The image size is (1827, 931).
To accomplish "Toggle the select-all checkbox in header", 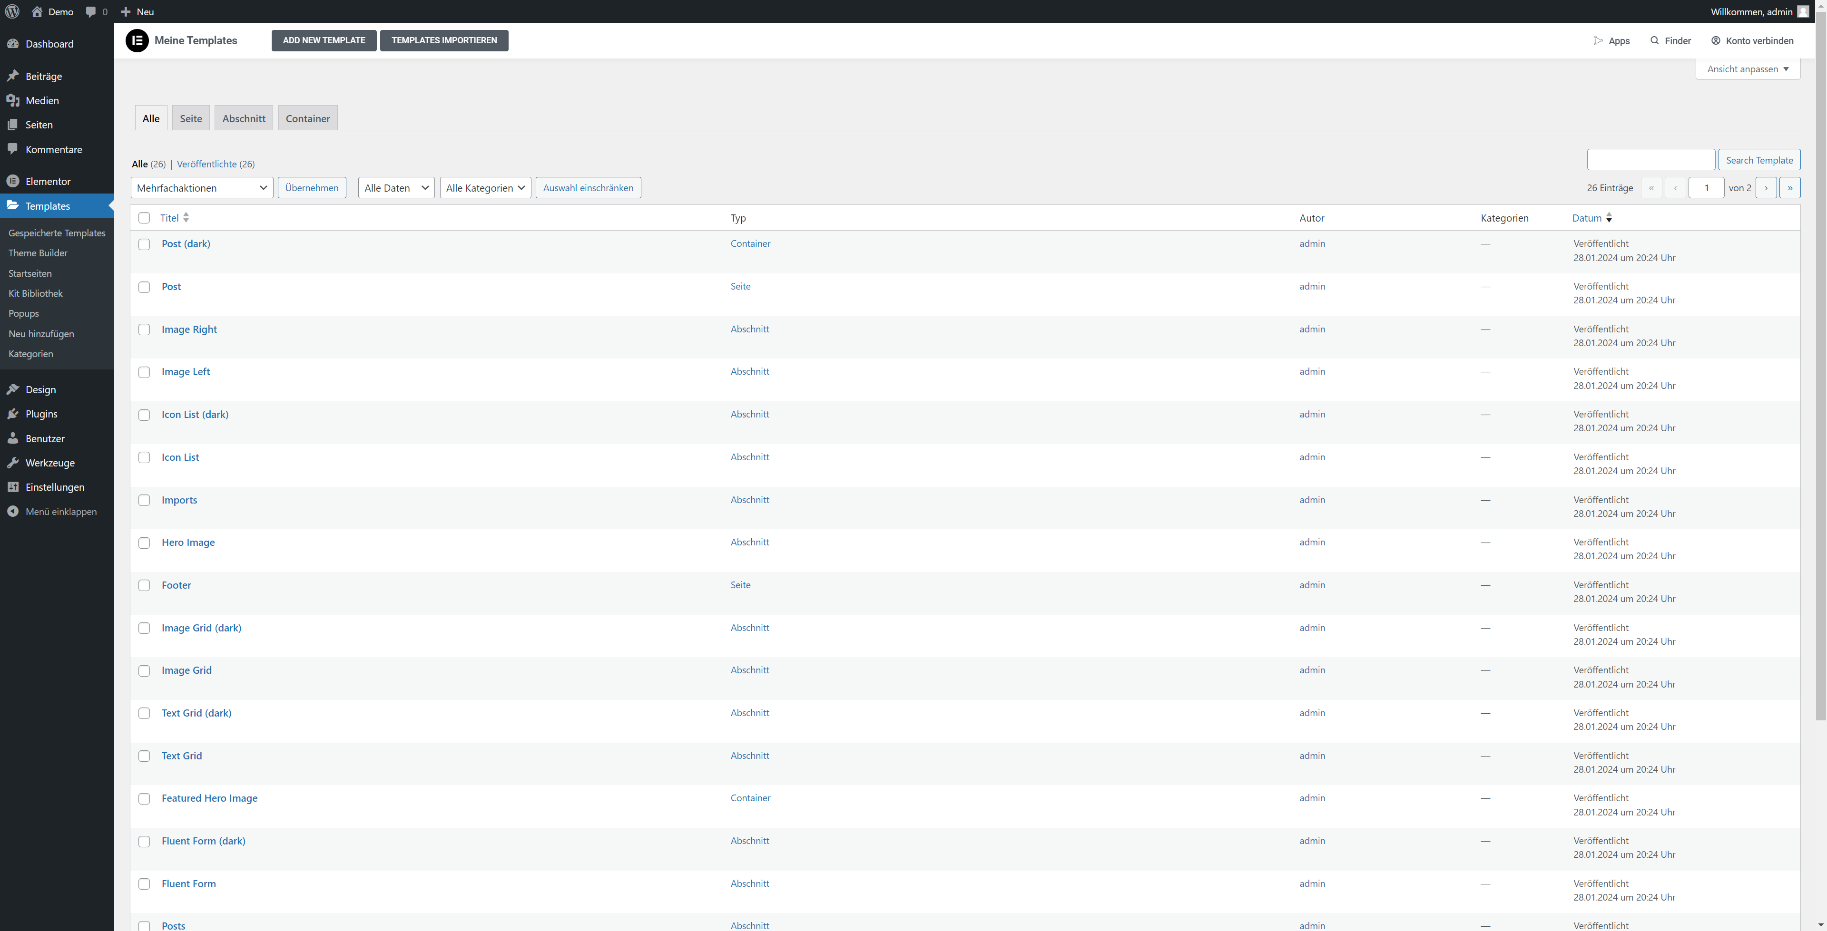I will [144, 218].
